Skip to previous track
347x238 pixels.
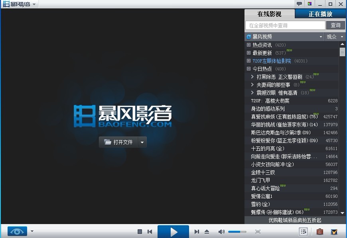pyautogui.click(x=150, y=232)
